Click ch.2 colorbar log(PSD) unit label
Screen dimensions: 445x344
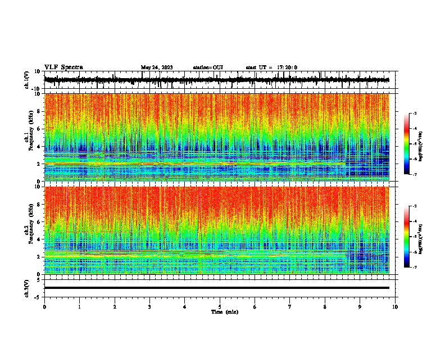pyautogui.click(x=421, y=239)
